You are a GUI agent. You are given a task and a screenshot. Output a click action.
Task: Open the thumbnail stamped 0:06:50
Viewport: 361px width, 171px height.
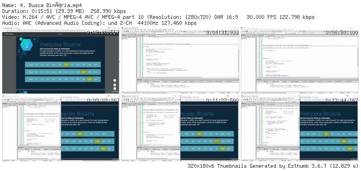coord(300,60)
